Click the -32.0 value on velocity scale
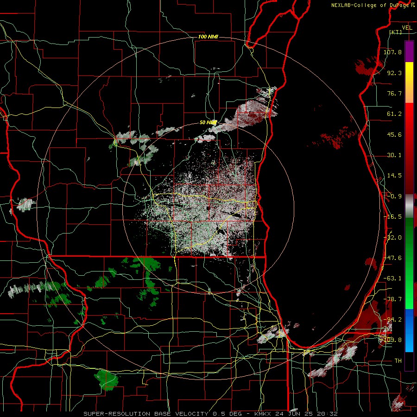 tap(392, 238)
